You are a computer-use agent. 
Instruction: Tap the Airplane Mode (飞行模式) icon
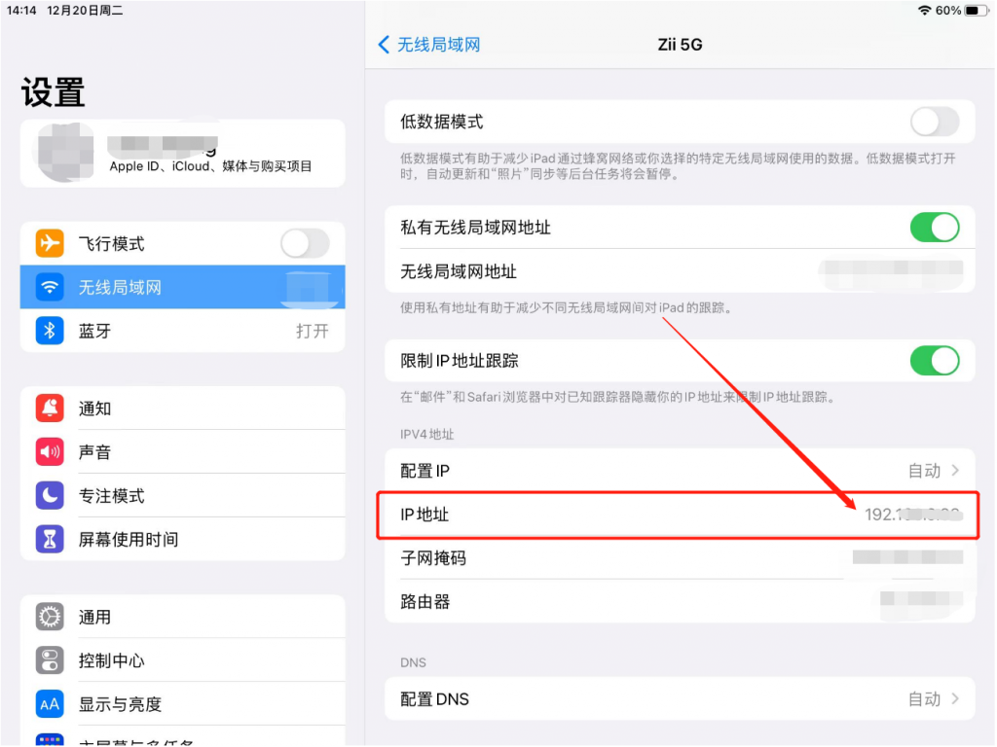[50, 243]
